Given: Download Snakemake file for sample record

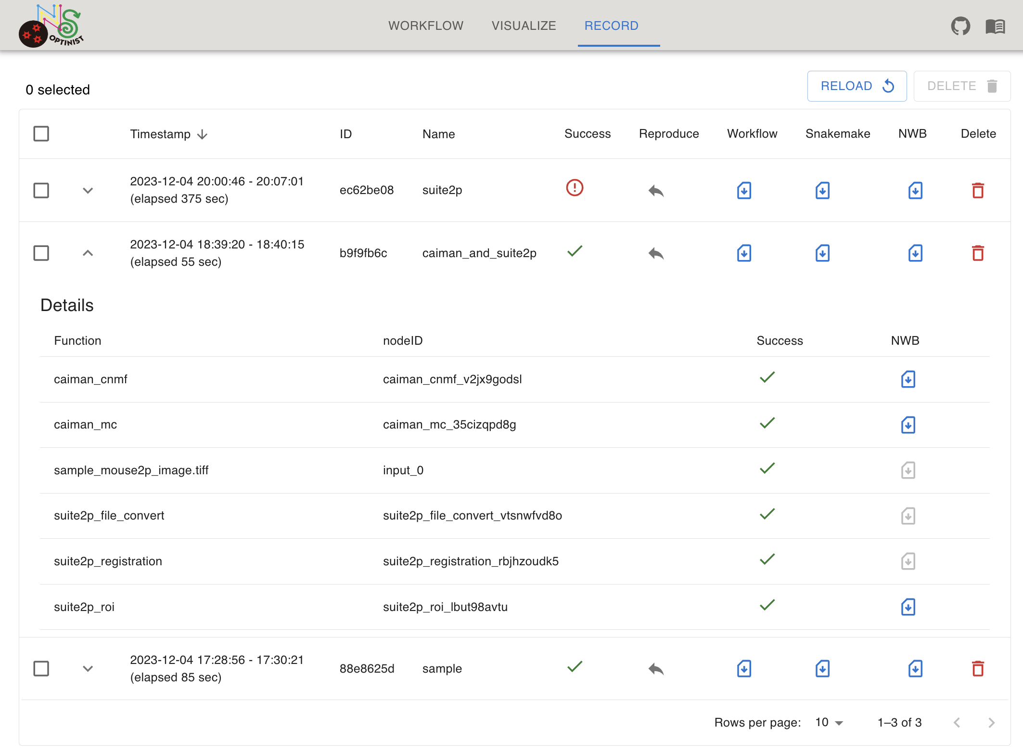Looking at the screenshot, I should tap(822, 669).
